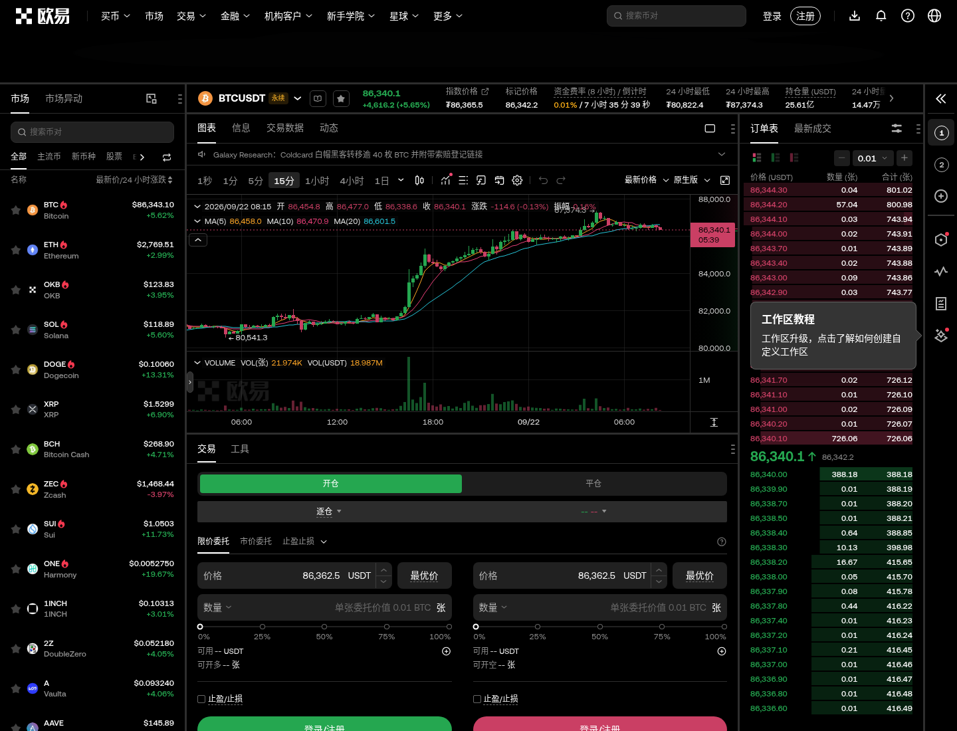Click 最优价 button for the long order
Screen dimensions: 957x731
coord(425,575)
